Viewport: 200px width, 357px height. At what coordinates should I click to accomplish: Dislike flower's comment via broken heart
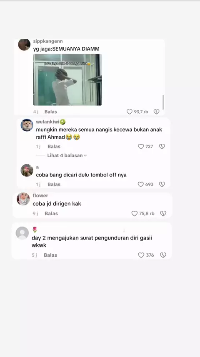pyautogui.click(x=163, y=214)
